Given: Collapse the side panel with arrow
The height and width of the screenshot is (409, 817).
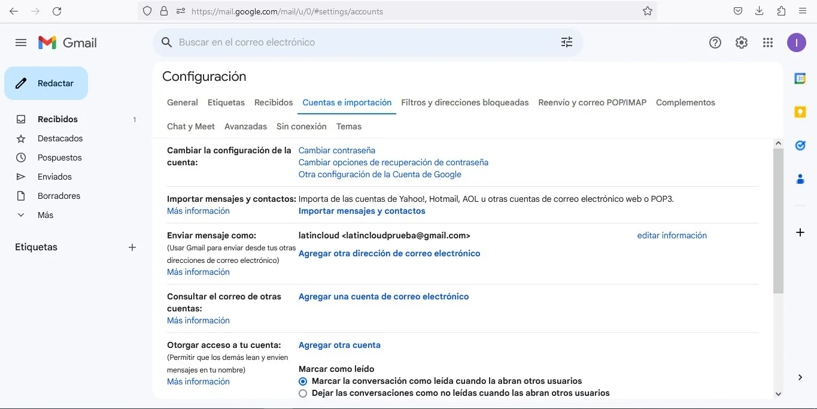Looking at the screenshot, I should point(800,377).
